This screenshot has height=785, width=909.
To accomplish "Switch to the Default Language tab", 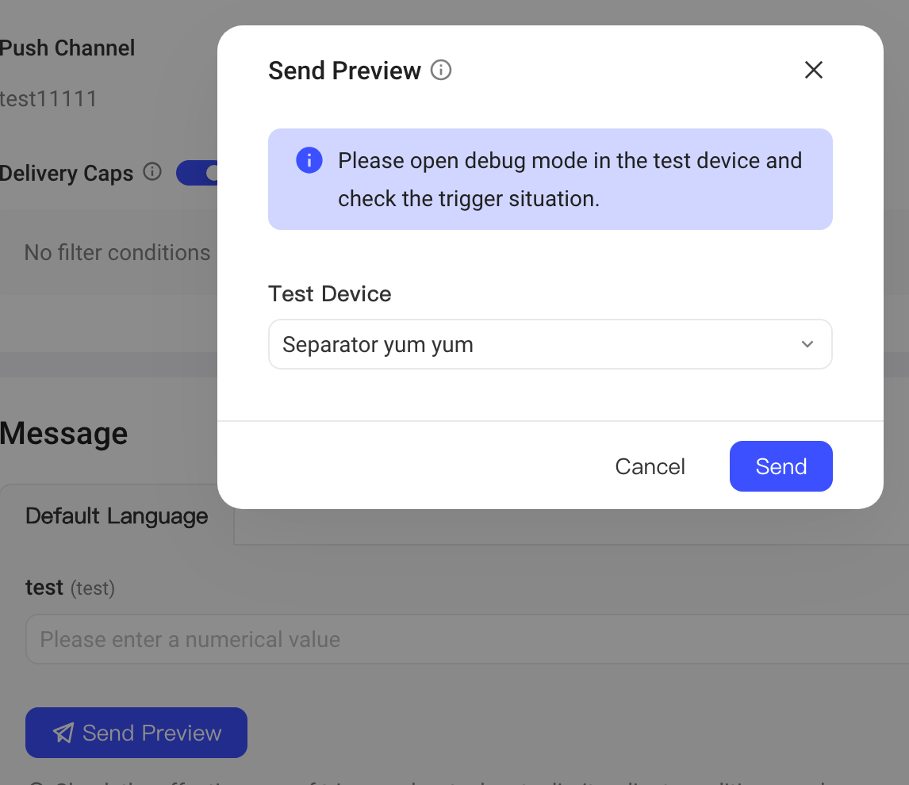I will pyautogui.click(x=117, y=515).
